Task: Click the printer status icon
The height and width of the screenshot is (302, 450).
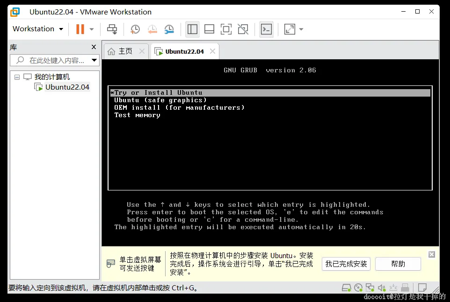Action: click(405, 288)
